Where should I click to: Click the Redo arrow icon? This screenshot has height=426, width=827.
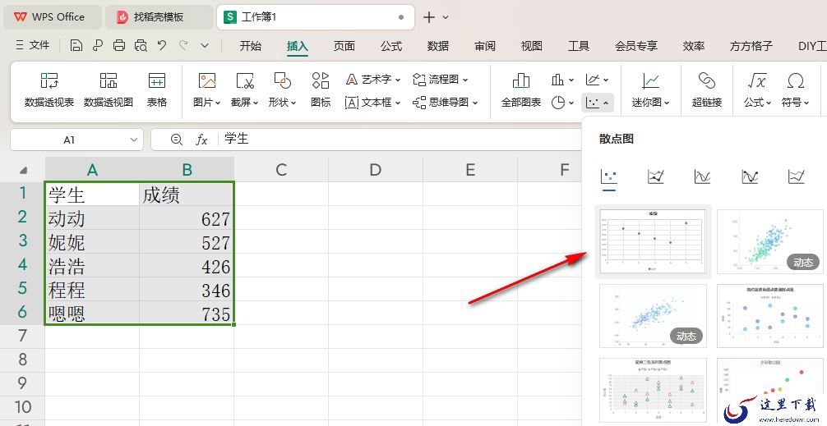[x=183, y=45]
